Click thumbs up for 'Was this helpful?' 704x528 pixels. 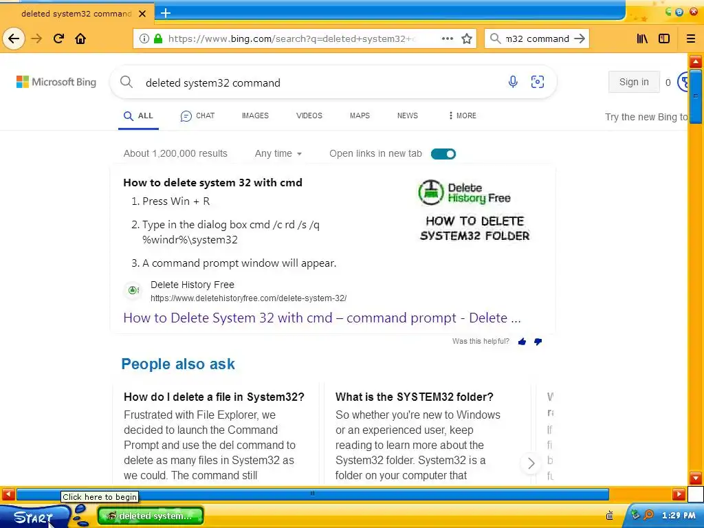click(522, 342)
